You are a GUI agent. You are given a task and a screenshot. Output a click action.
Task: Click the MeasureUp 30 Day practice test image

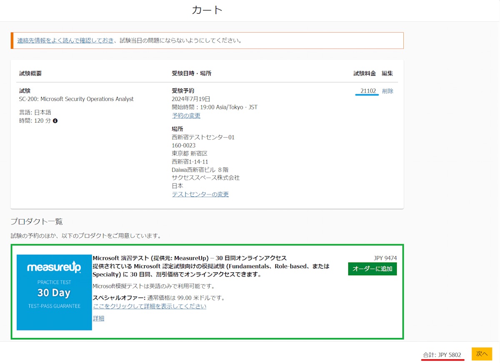(54, 292)
